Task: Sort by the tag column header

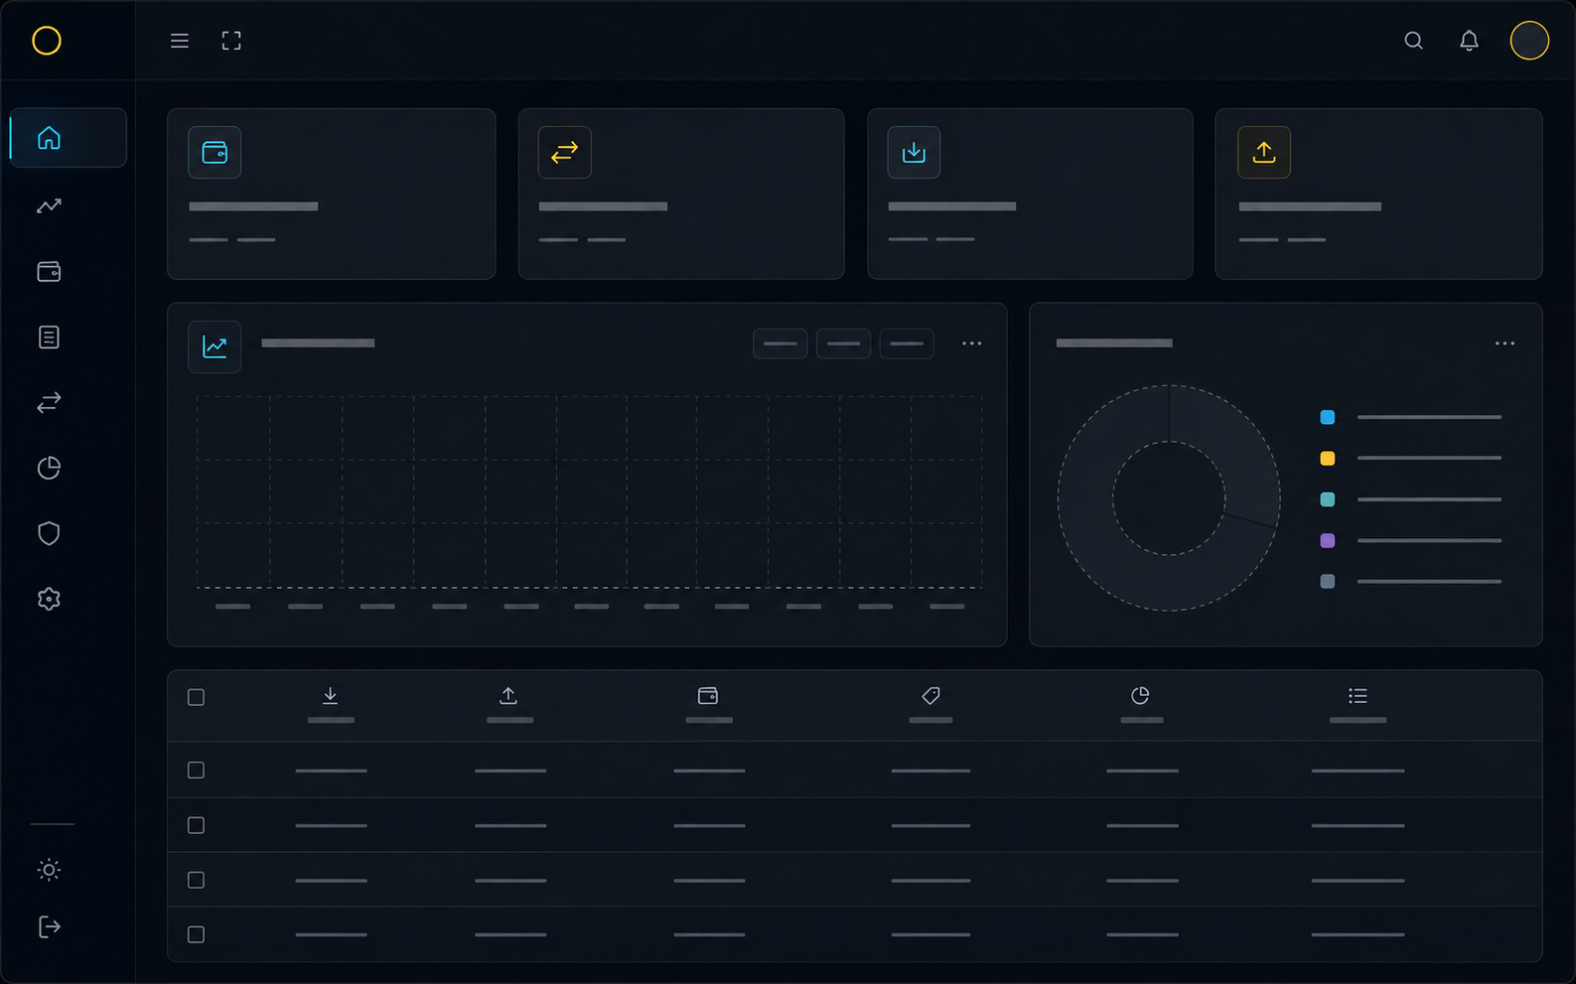Action: [931, 704]
